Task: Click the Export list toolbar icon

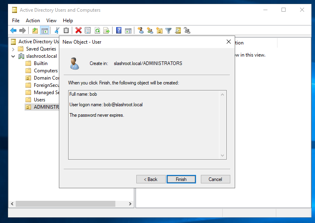Action: [106, 30]
